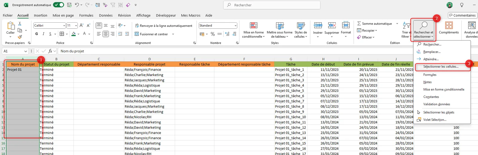Click the fx insert function icon
The height and width of the screenshot is (155, 478).
point(50,51)
